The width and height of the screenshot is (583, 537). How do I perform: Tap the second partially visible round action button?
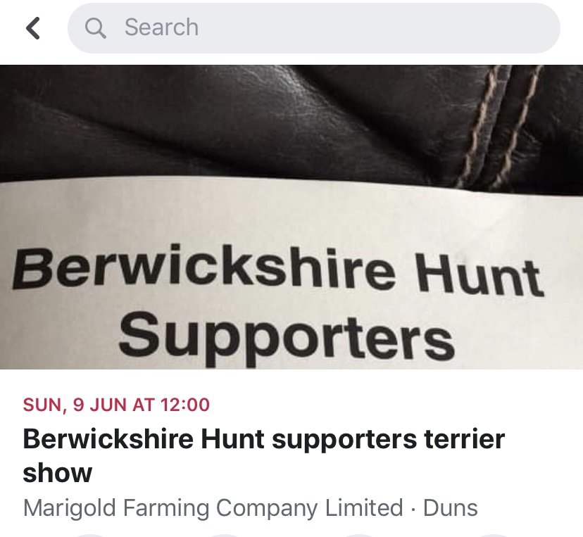tap(224, 536)
